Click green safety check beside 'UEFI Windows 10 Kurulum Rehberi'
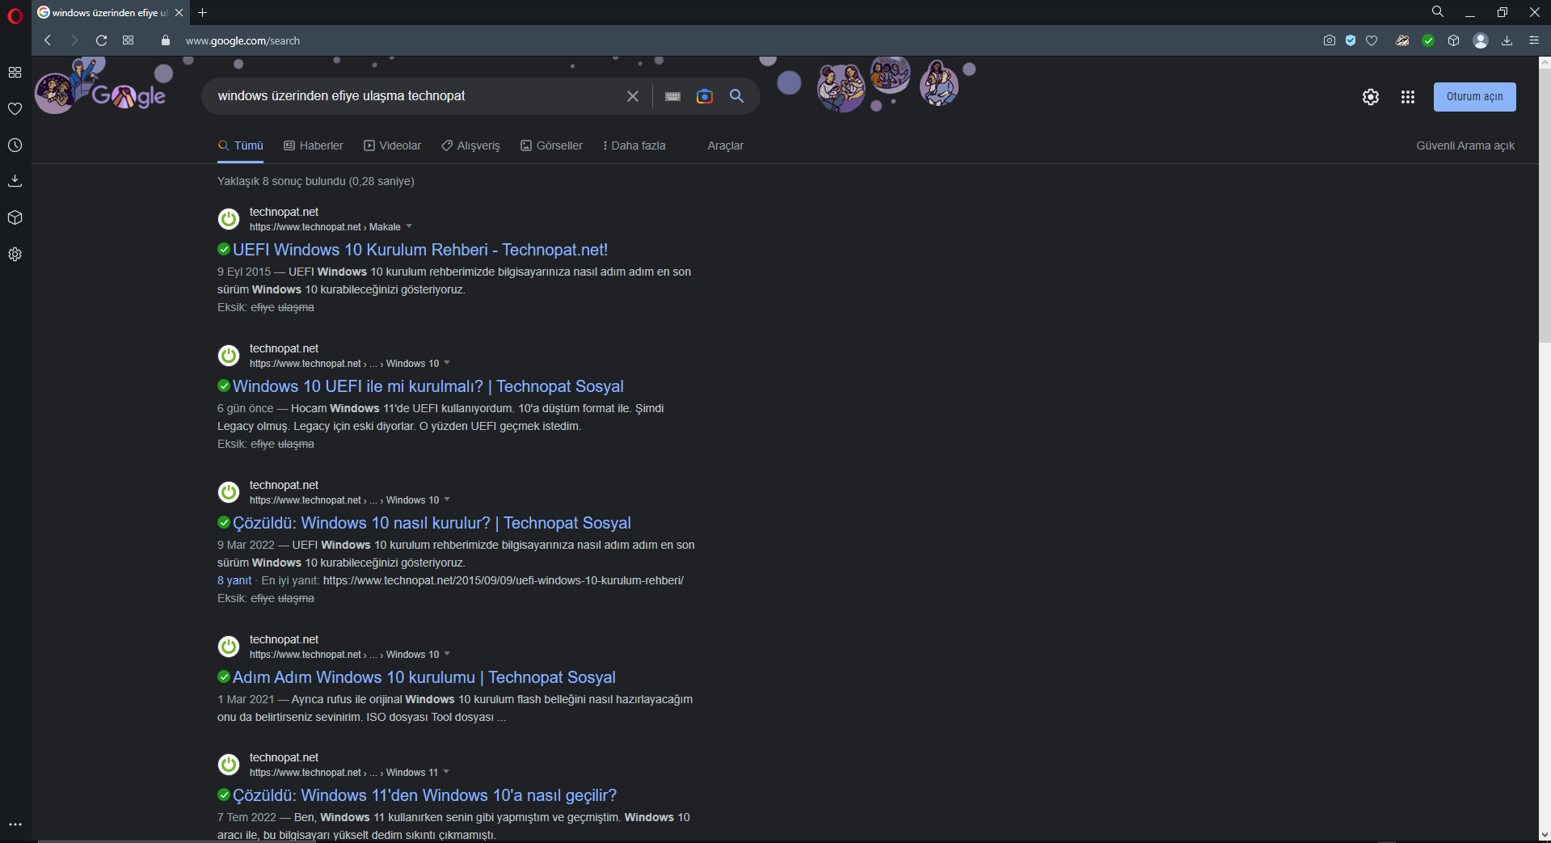The image size is (1551, 843). tap(224, 249)
